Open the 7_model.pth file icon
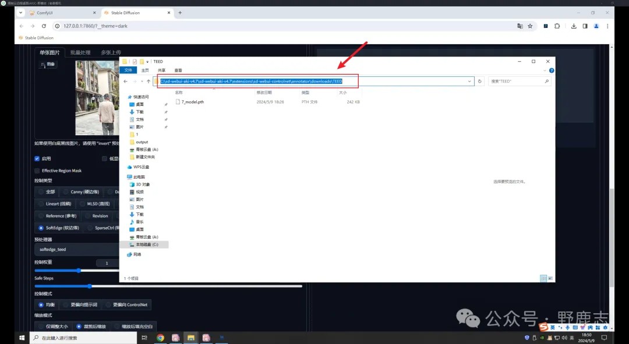The height and width of the screenshot is (344, 629). (x=178, y=102)
